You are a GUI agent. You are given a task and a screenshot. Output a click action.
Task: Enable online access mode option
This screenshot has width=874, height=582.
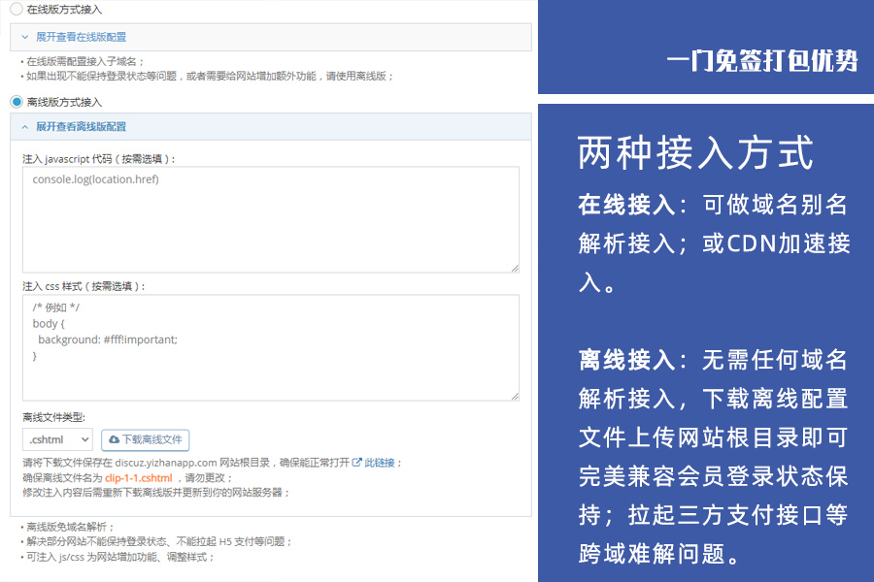coord(15,10)
